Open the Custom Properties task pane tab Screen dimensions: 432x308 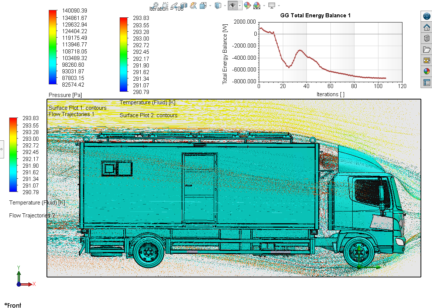(x=427, y=83)
